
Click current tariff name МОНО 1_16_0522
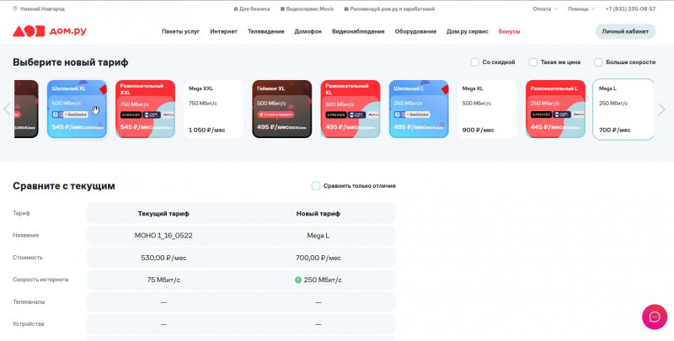click(x=163, y=236)
